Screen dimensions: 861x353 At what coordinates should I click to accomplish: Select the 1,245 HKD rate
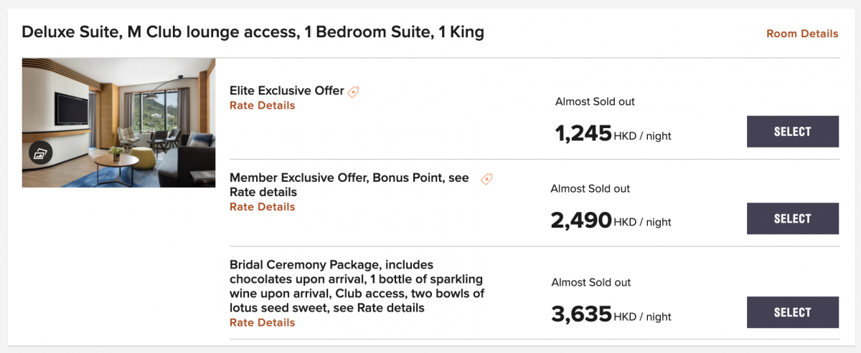point(793,132)
